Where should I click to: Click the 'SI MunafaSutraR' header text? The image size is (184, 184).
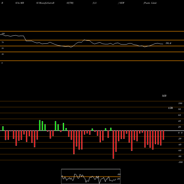[x=45, y=3]
